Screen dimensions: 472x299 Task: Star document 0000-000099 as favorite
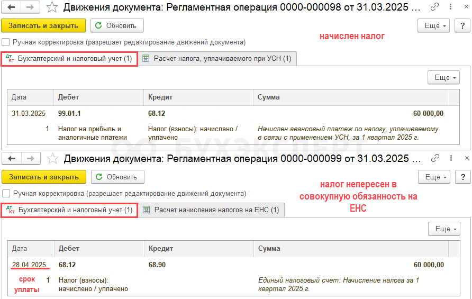53,159
